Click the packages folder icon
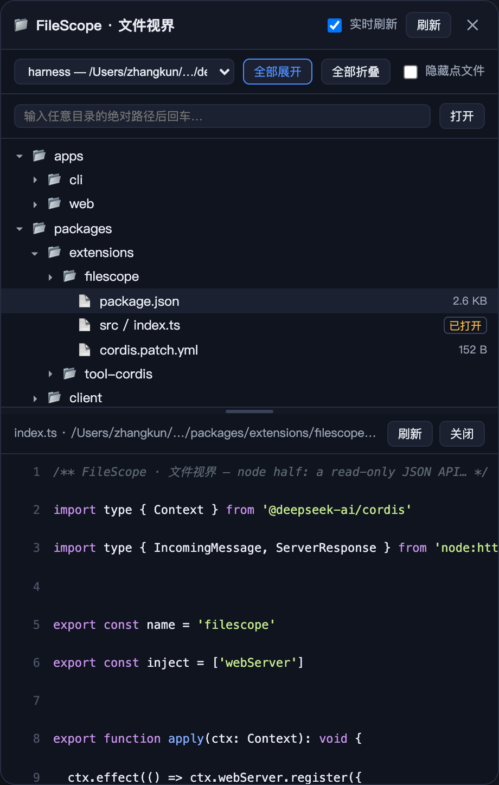The height and width of the screenshot is (785, 499). pyautogui.click(x=39, y=228)
